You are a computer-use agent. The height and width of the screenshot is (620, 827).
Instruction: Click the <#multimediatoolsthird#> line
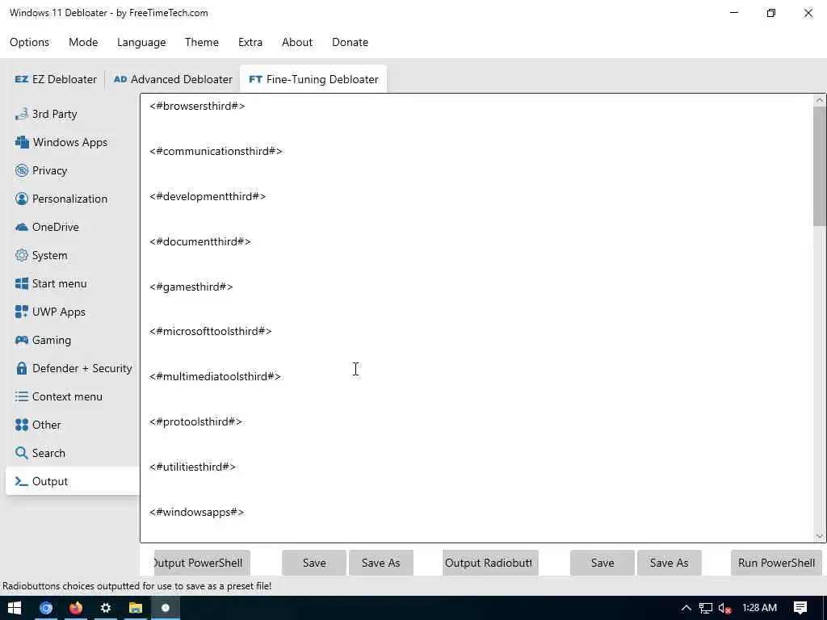click(215, 376)
